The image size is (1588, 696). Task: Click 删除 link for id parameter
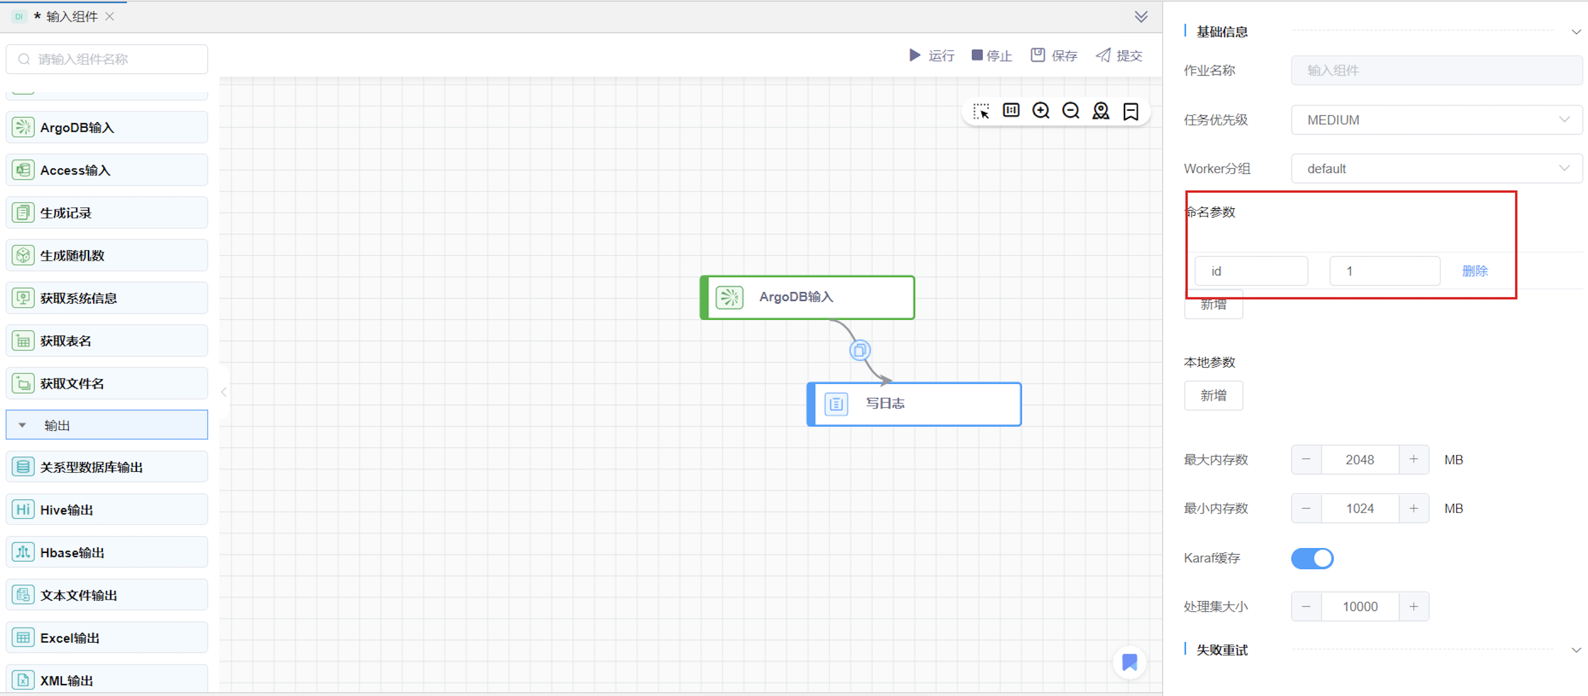click(1474, 271)
